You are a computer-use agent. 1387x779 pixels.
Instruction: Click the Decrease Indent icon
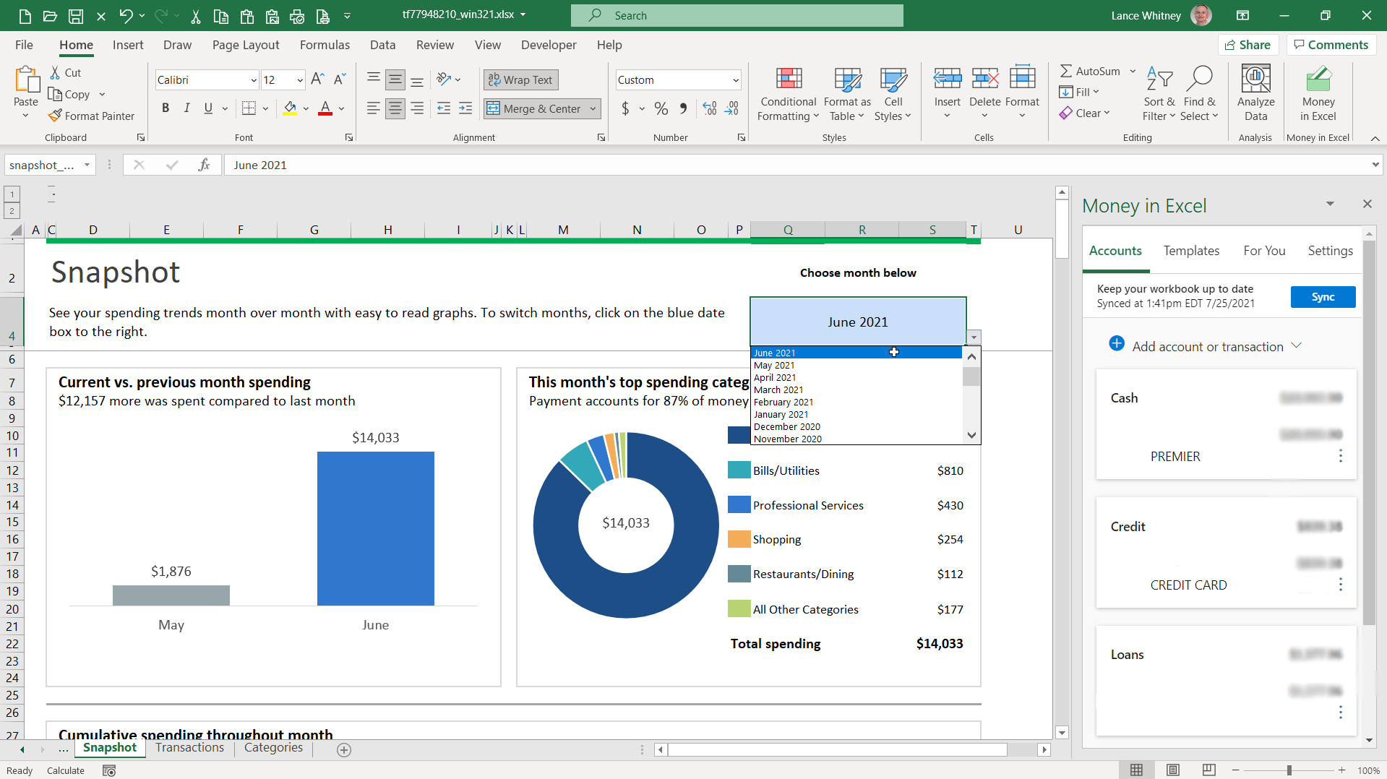[x=444, y=108]
